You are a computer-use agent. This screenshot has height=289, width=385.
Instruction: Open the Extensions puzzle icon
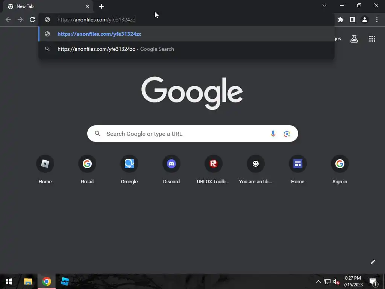coord(341,20)
